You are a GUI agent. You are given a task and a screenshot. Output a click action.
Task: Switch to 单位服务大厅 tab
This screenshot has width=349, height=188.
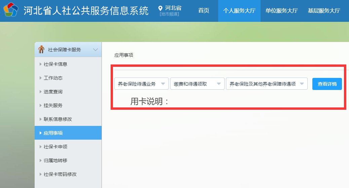[281, 10]
